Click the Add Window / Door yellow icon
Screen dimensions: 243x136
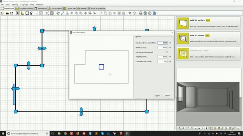pyautogui.click(x=183, y=54)
